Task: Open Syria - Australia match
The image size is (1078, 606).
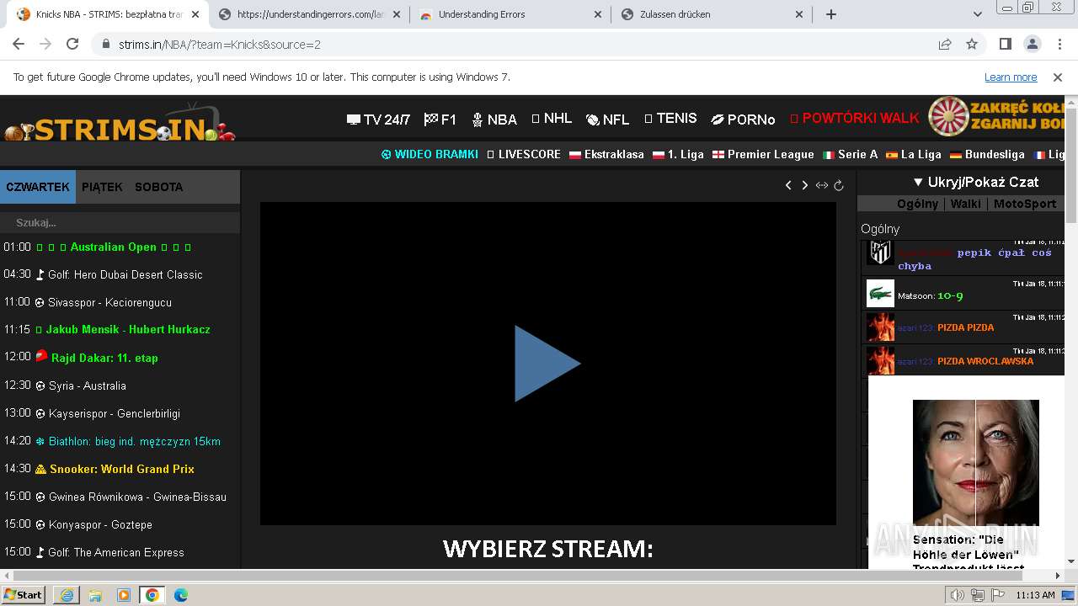Action: pos(81,385)
